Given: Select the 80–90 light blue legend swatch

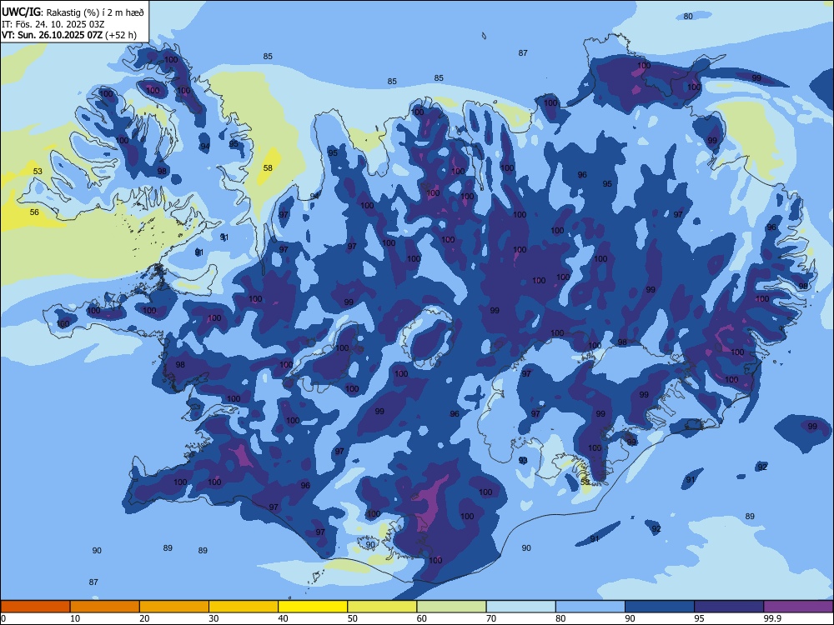Looking at the screenshot, I should pyautogui.click(x=590, y=607).
